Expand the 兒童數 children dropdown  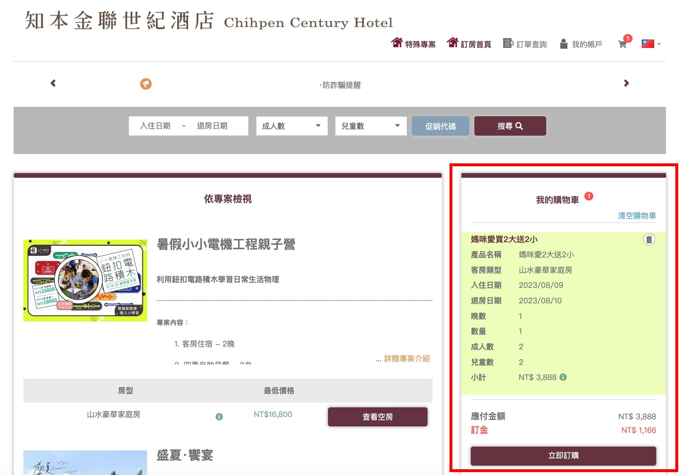(x=371, y=126)
